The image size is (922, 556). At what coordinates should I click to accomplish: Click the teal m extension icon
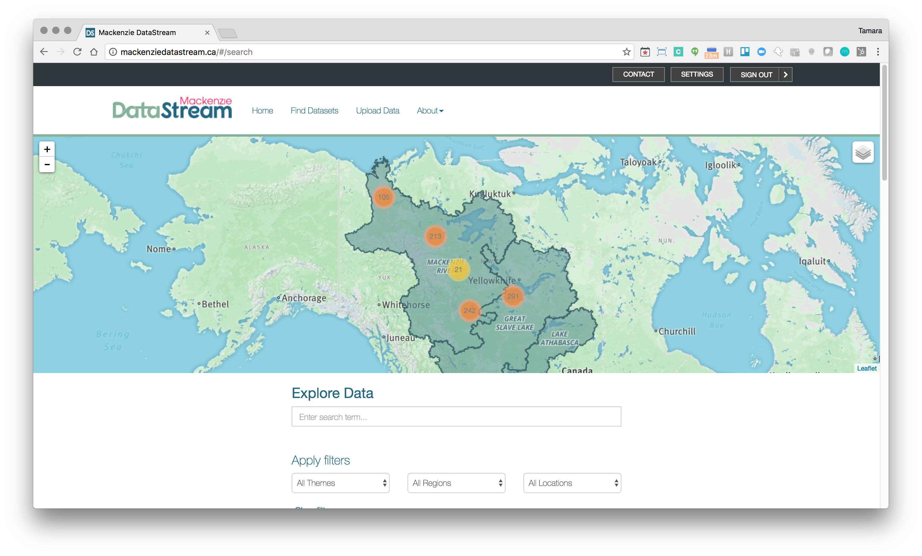coord(844,52)
